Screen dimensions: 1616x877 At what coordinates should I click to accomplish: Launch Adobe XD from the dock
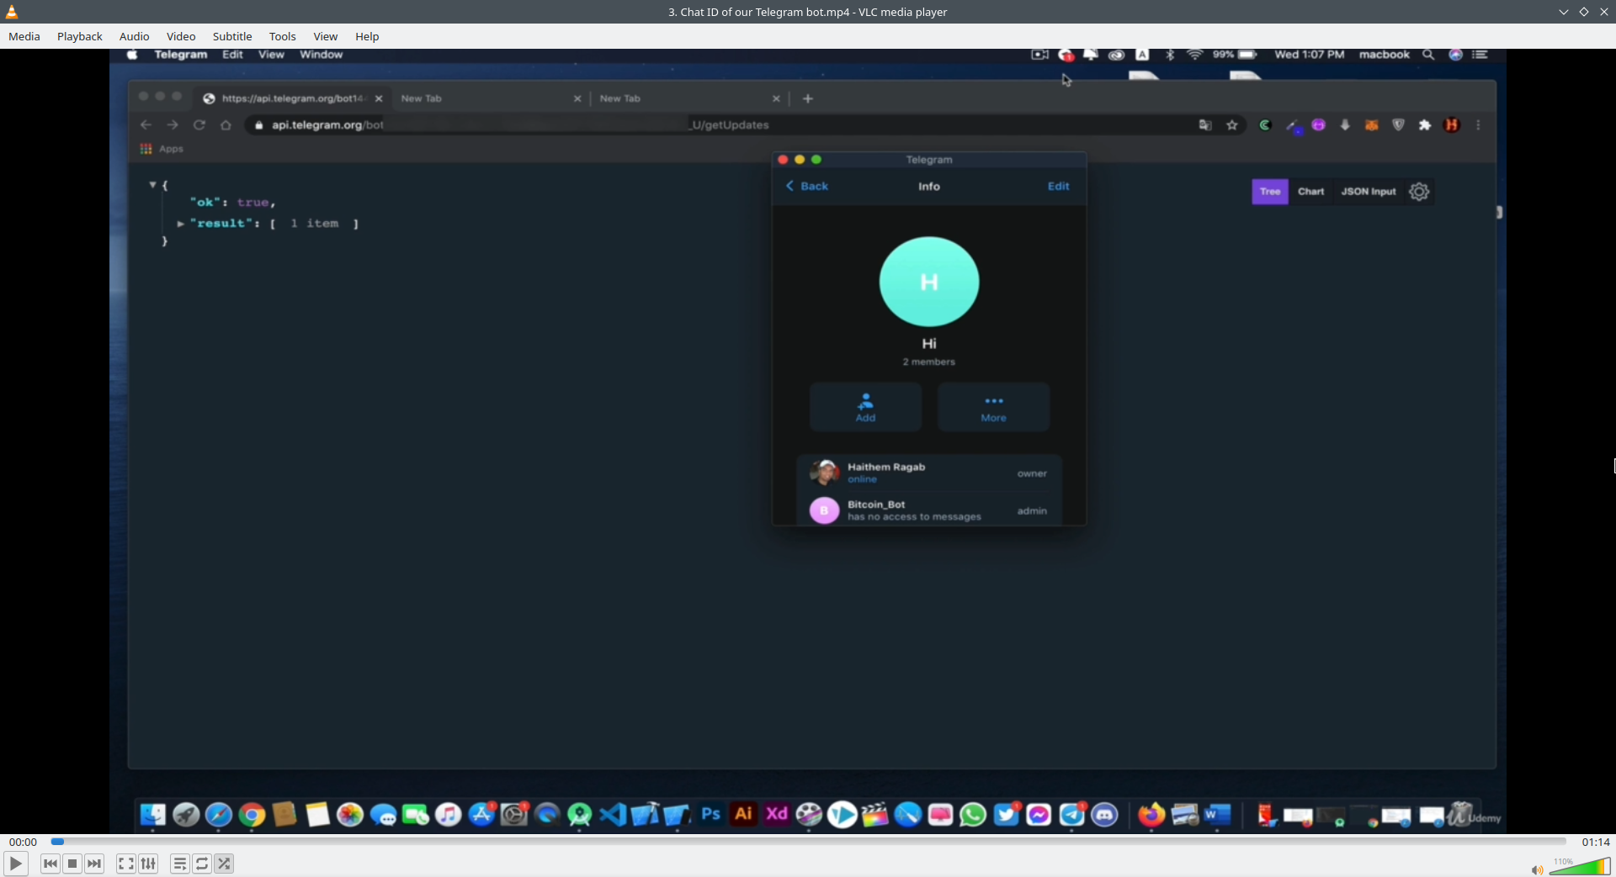point(777,814)
